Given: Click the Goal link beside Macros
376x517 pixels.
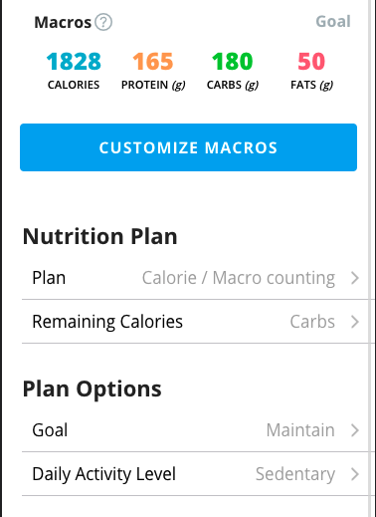Looking at the screenshot, I should click(333, 22).
